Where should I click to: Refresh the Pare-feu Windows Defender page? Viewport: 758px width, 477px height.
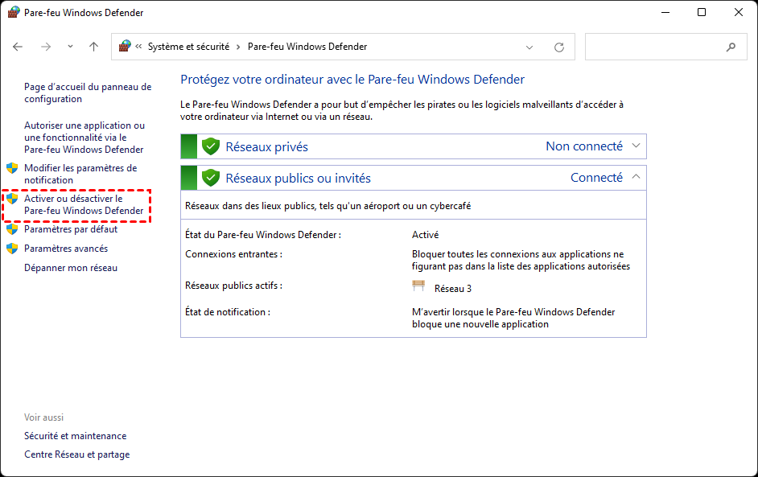point(559,47)
